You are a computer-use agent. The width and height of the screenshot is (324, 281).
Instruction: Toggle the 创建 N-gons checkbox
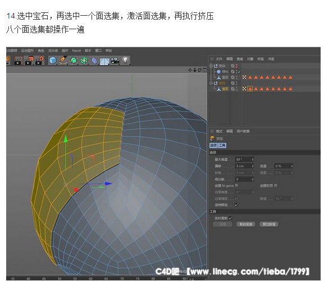[x=236, y=185]
